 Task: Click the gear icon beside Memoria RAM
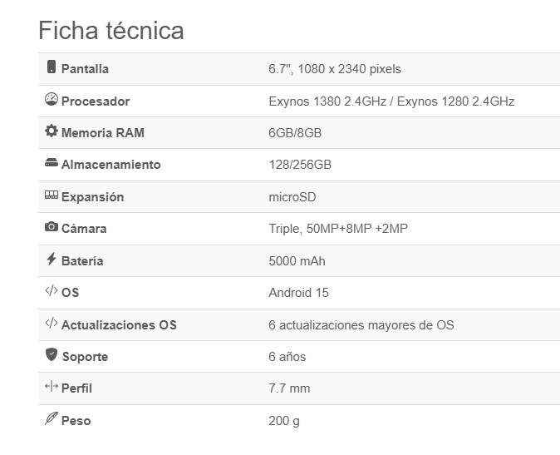(x=52, y=131)
